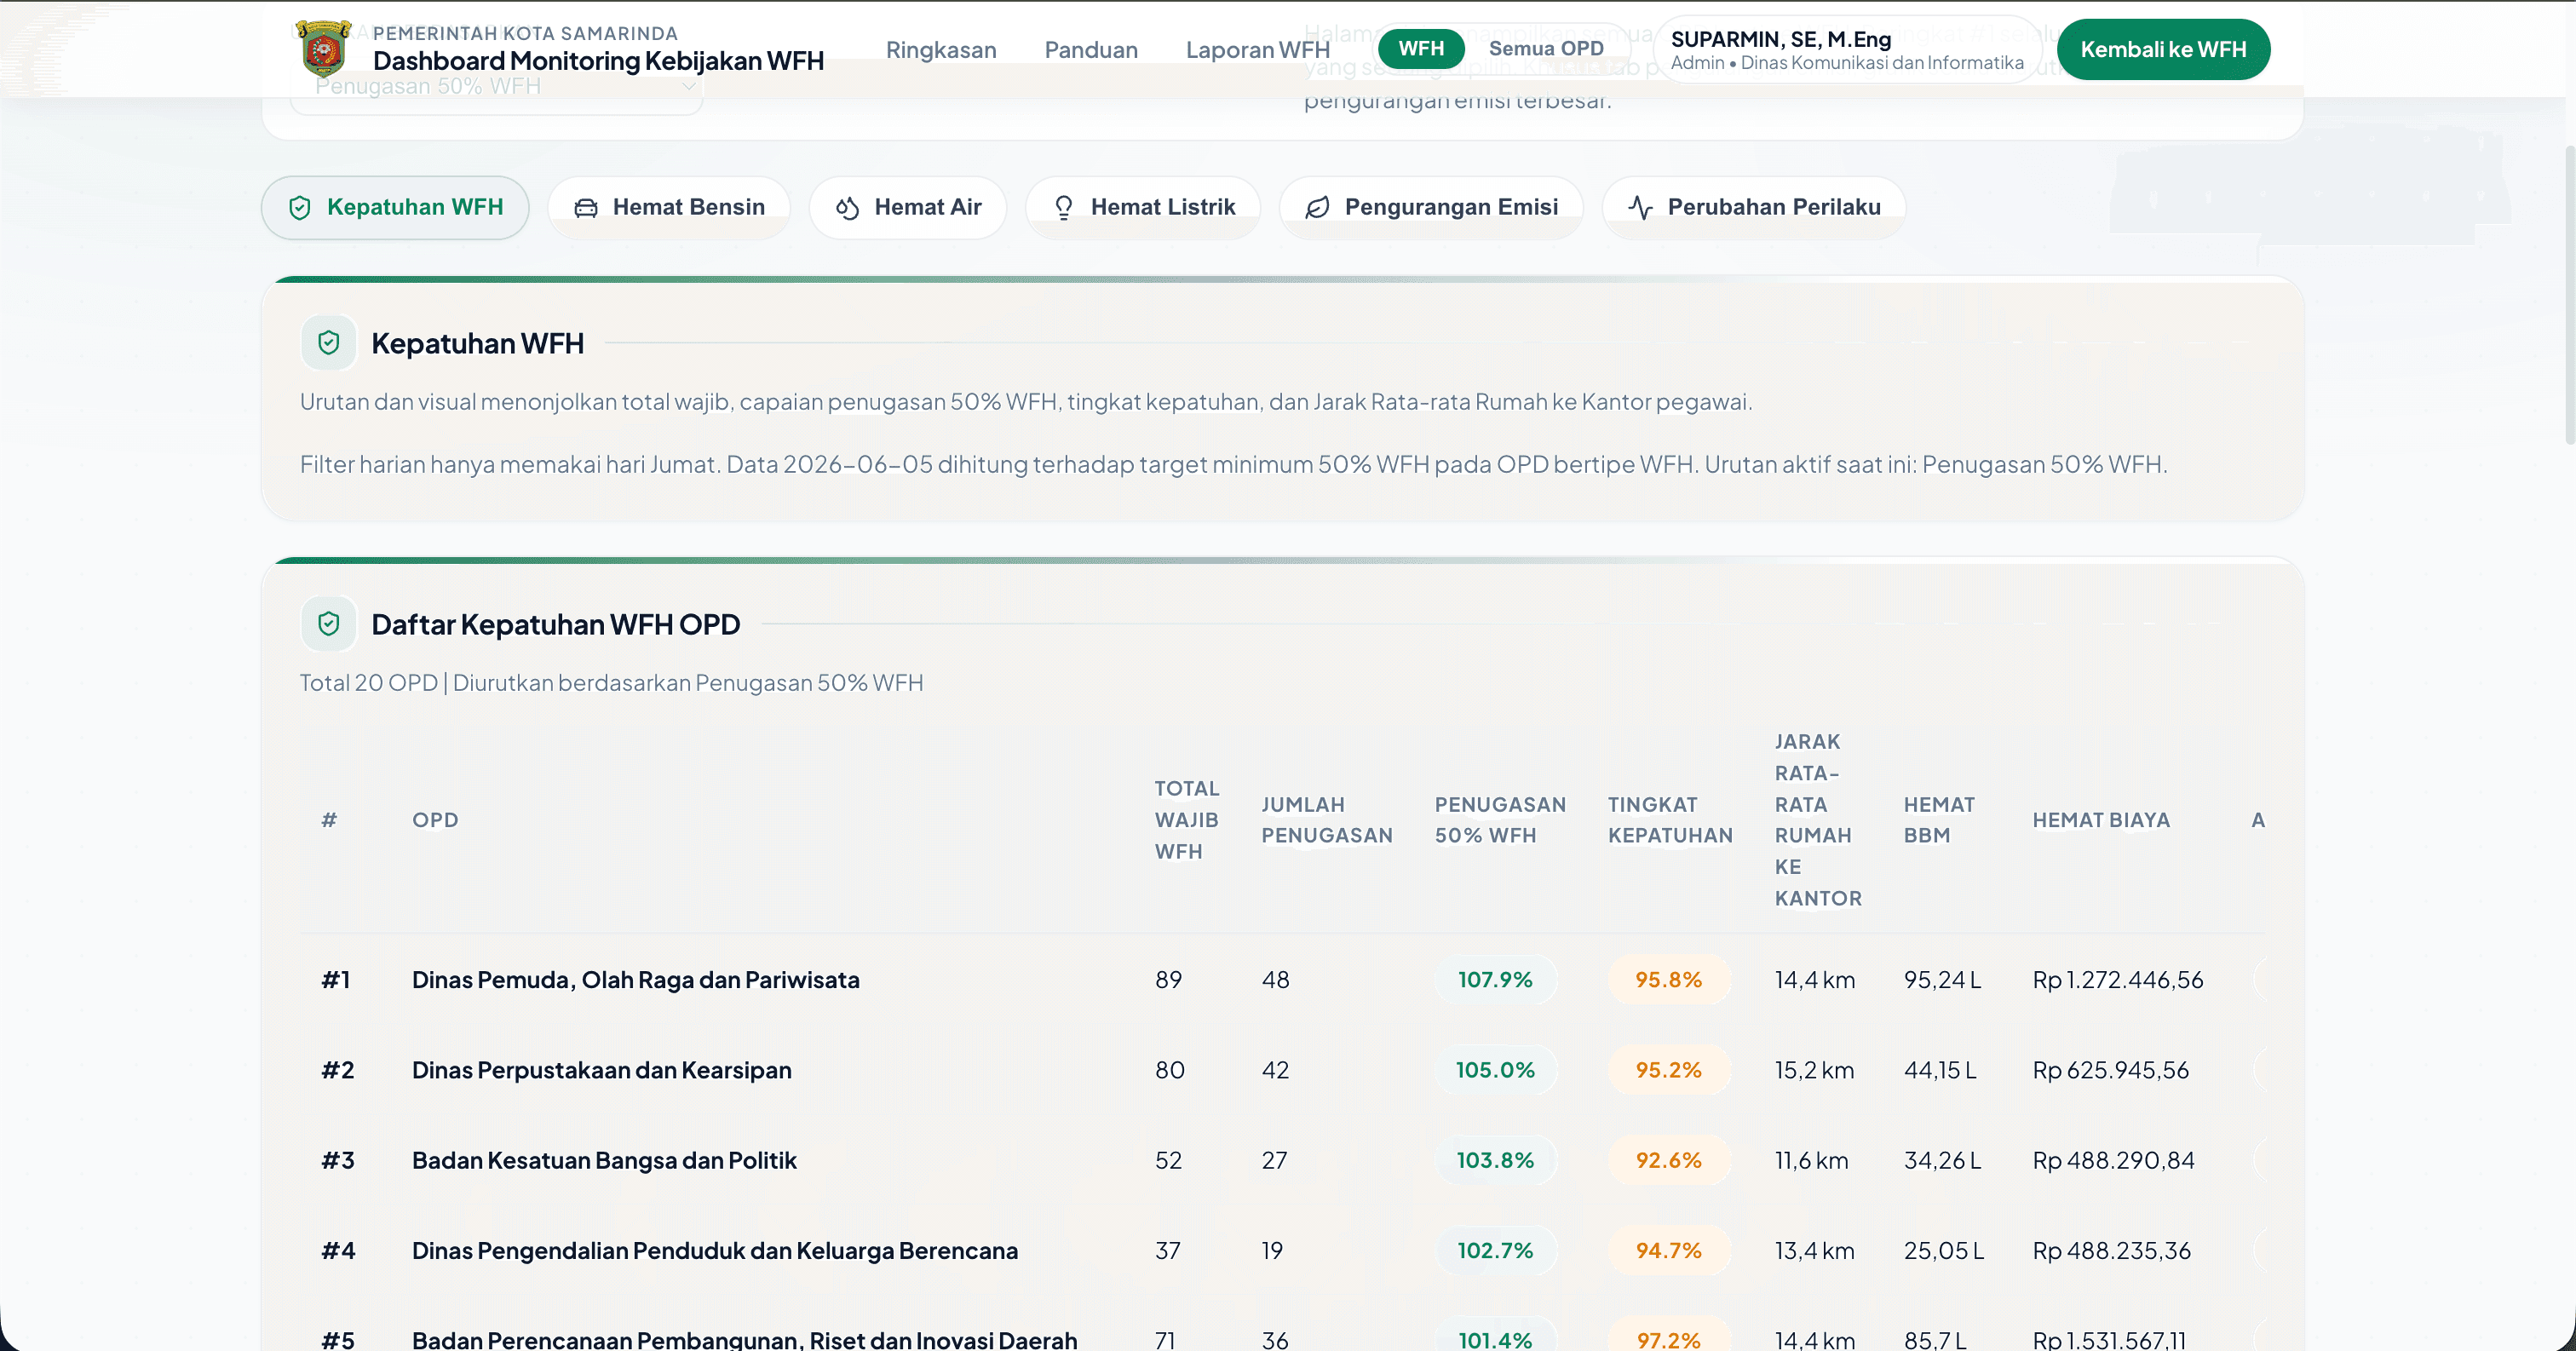
Task: Click the activity pulse icon in Perubahan Perilaku
Action: (x=1641, y=208)
